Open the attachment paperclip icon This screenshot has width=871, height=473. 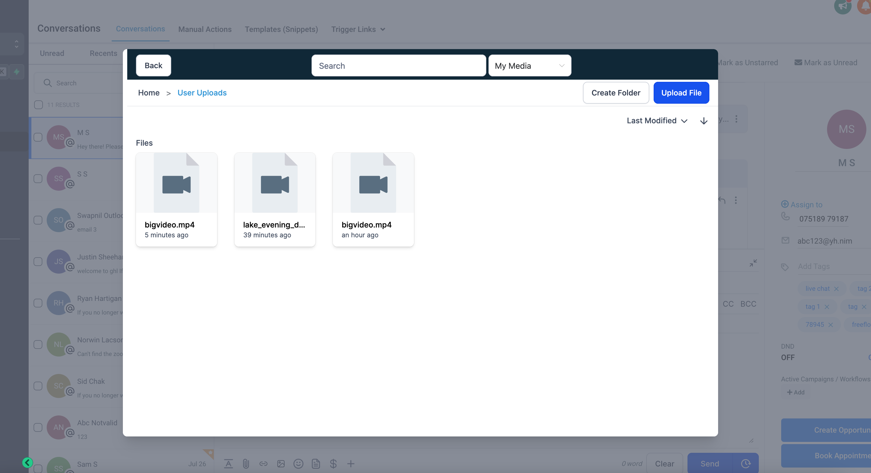[246, 463]
